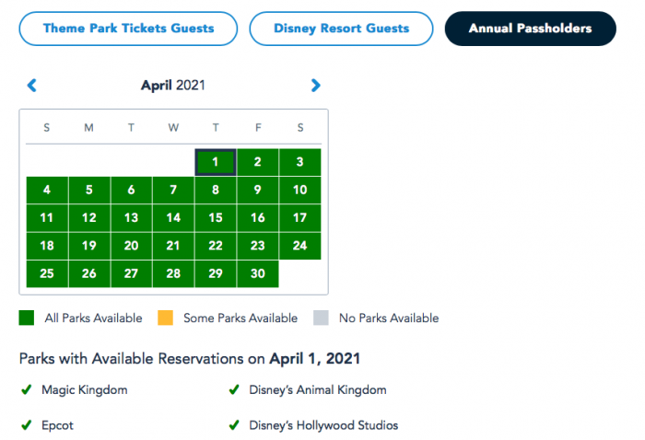645x440 pixels.
Task: Click the green checkmark beside Epcot
Action: pos(27,425)
